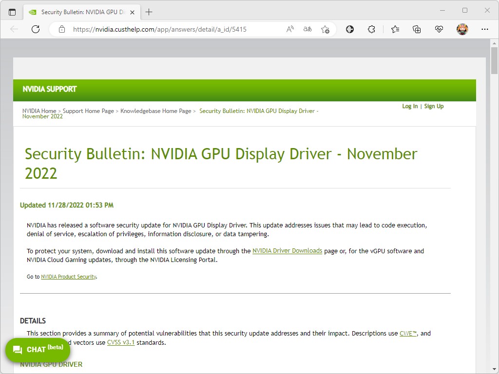The width and height of the screenshot is (499, 374).
Task: Open Support Home Page breadcrumb
Action: click(x=88, y=111)
